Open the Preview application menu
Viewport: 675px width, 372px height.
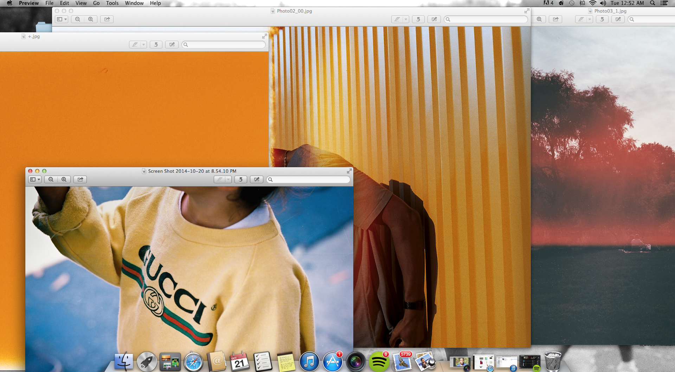(x=29, y=3)
